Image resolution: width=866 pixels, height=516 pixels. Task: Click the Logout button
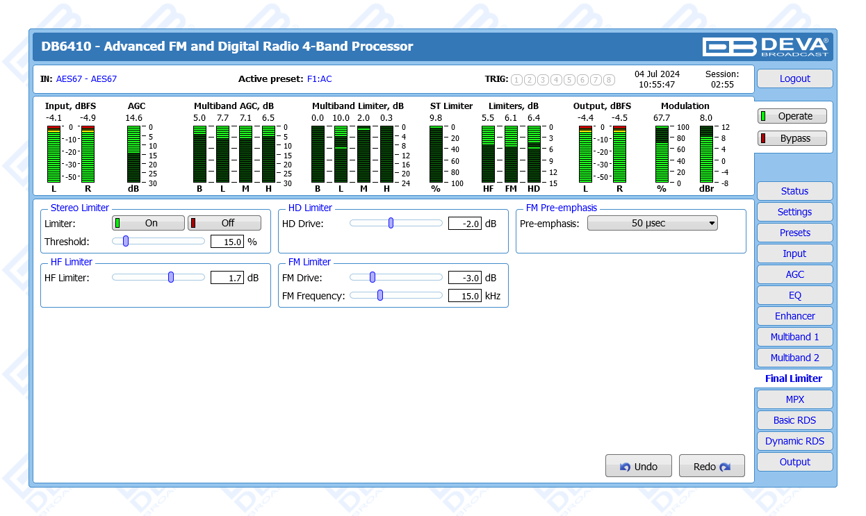click(x=794, y=78)
